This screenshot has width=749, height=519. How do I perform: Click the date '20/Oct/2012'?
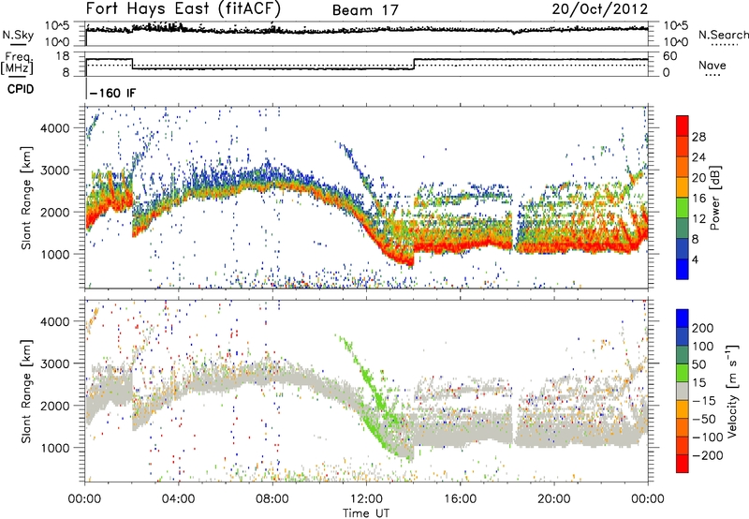(600, 9)
